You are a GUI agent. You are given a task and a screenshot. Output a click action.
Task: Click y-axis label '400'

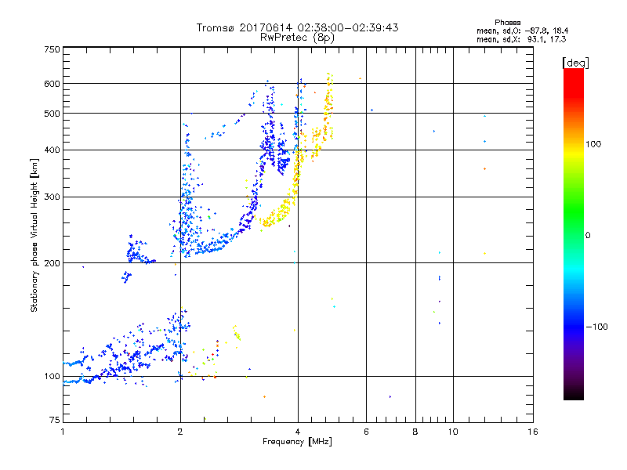coord(53,150)
